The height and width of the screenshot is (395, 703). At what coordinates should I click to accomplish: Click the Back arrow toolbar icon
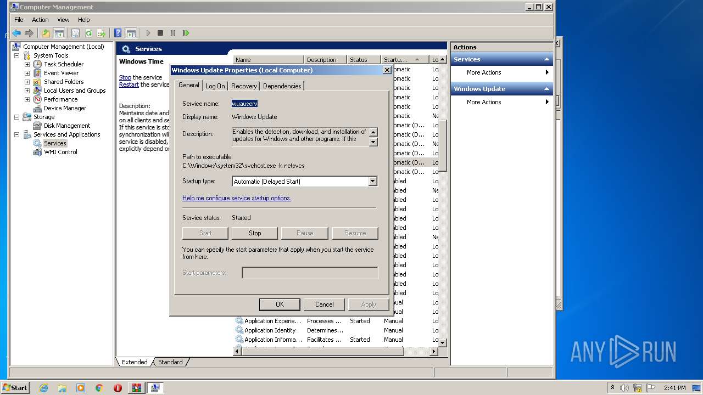click(x=16, y=33)
